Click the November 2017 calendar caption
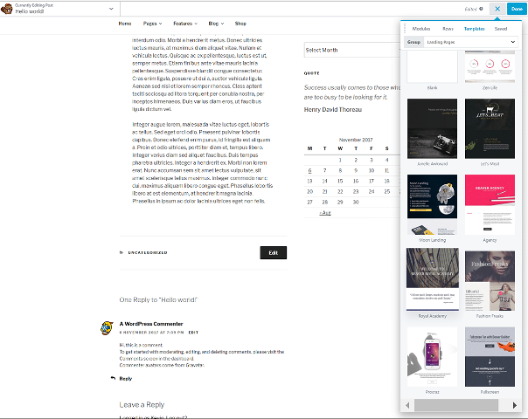The width and height of the screenshot is (528, 419). (356, 140)
